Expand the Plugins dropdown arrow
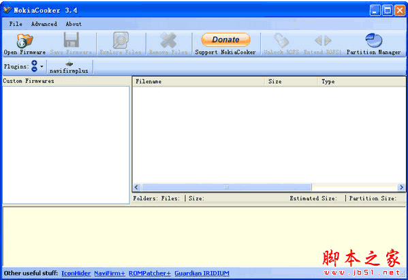Image resolution: width=408 pixels, height=280 pixels. [x=42, y=66]
